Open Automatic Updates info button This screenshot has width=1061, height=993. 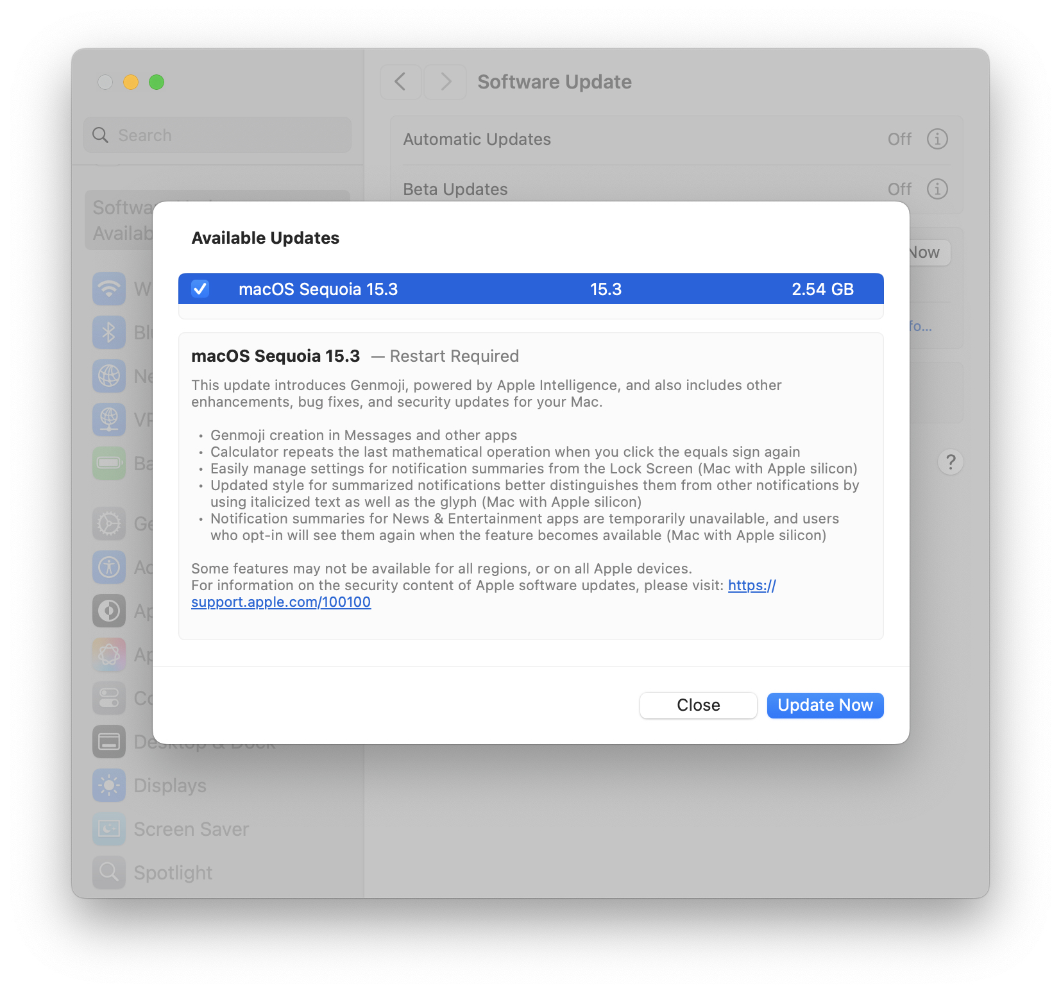click(937, 139)
